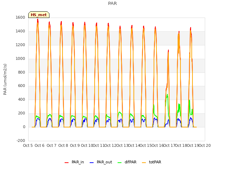This screenshot has height=169, width=226.
Task: Toggle the PAR_out legend entry
Action: (101, 162)
